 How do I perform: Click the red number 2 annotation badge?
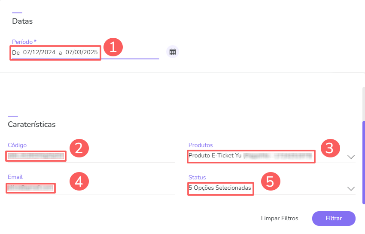click(79, 148)
